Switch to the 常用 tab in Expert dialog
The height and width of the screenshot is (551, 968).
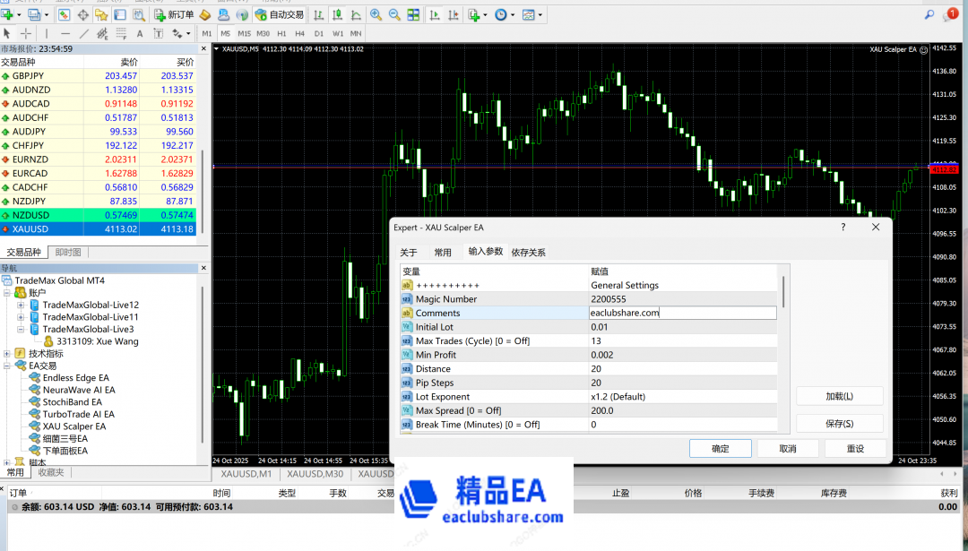443,253
